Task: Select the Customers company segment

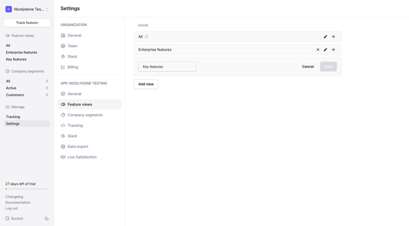Action: 27,95
